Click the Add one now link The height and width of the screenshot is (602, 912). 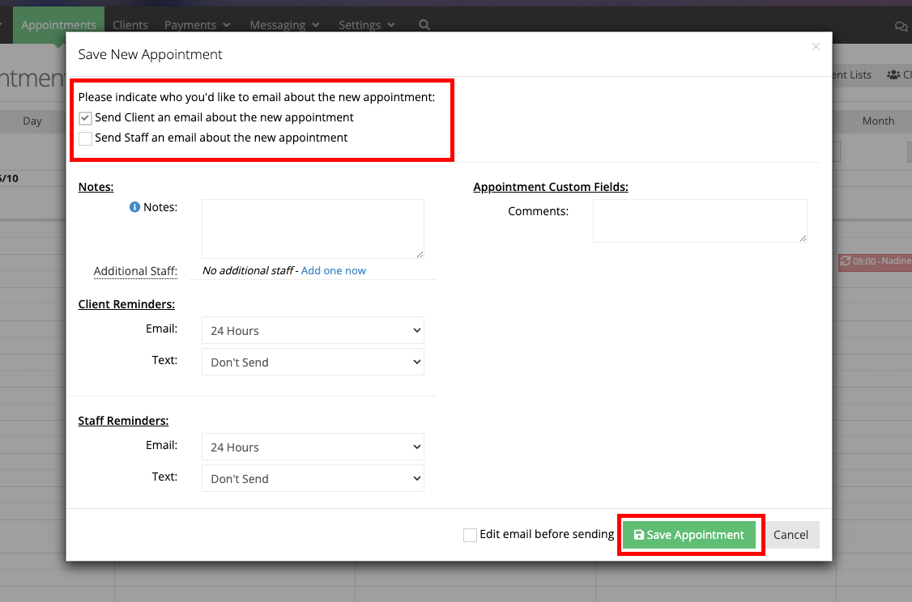coord(333,270)
